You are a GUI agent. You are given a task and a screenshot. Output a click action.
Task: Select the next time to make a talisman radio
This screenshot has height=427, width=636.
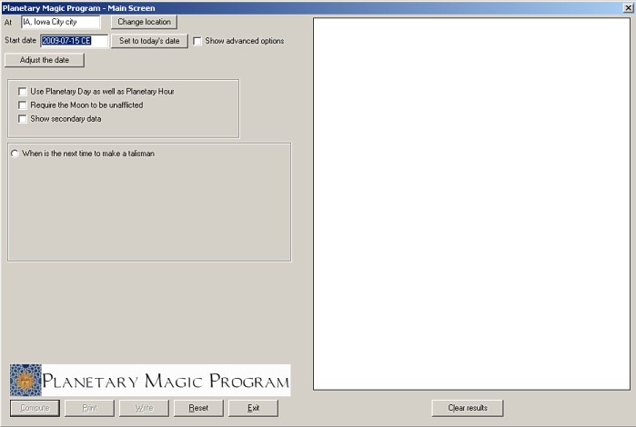[x=15, y=154]
